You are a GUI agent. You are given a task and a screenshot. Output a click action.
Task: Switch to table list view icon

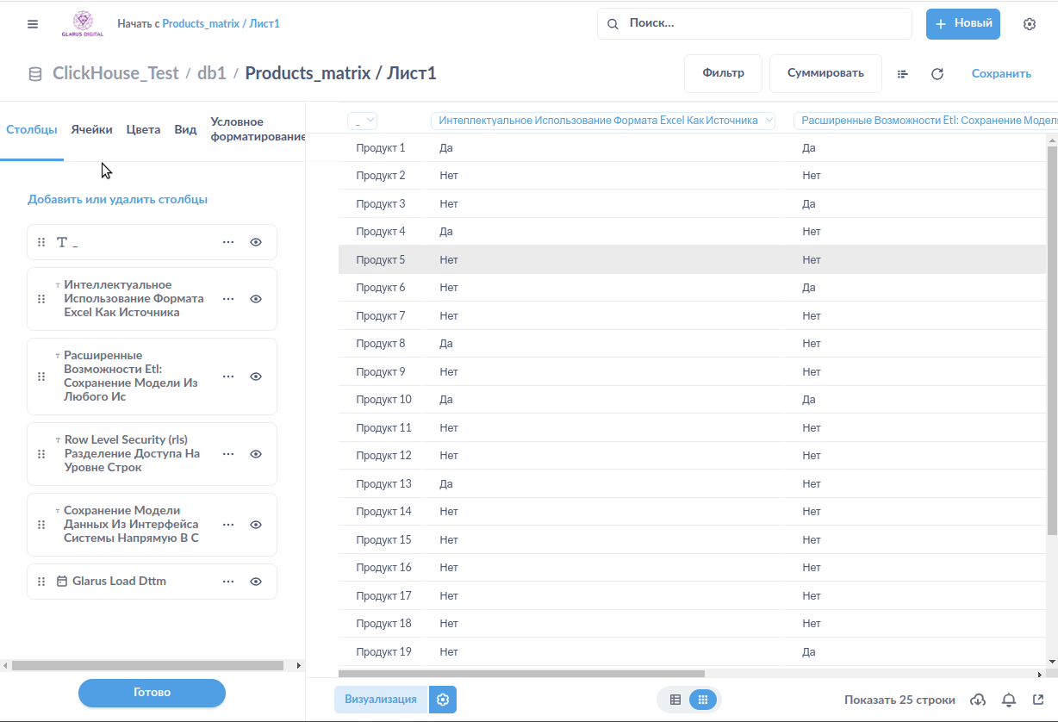675,700
